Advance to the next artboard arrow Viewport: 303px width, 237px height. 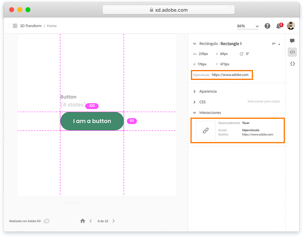[x=114, y=221]
